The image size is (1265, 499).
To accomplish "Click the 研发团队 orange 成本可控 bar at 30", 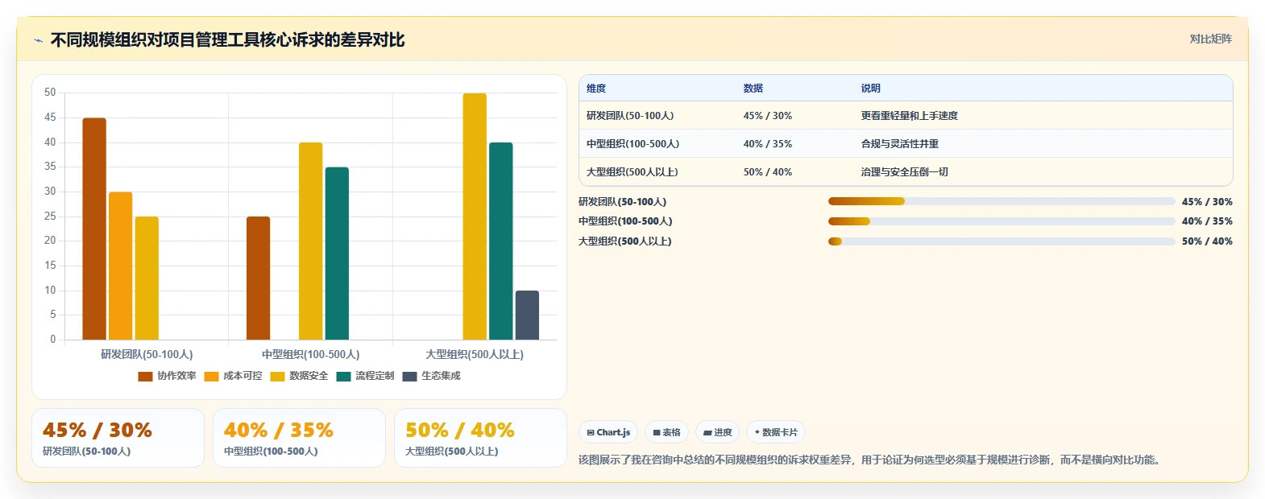I will tap(121, 266).
